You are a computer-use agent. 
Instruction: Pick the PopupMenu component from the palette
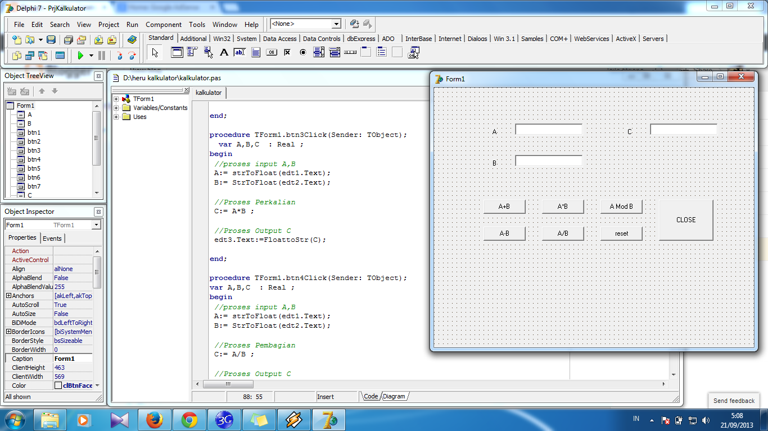pyautogui.click(x=209, y=53)
